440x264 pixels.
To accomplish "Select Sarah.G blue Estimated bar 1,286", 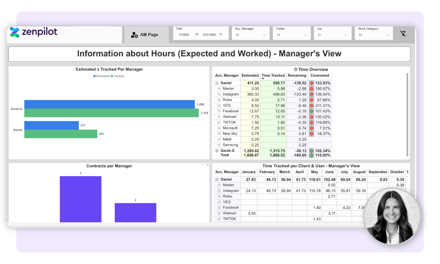I will pyautogui.click(x=110, y=104).
